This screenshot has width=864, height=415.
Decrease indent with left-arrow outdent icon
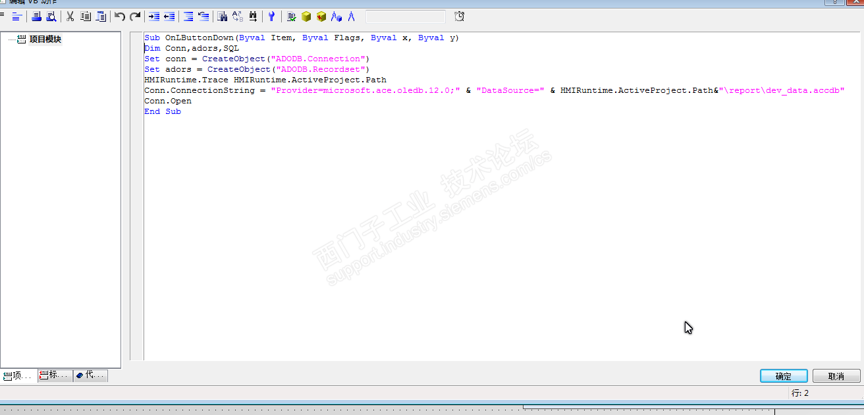click(169, 16)
